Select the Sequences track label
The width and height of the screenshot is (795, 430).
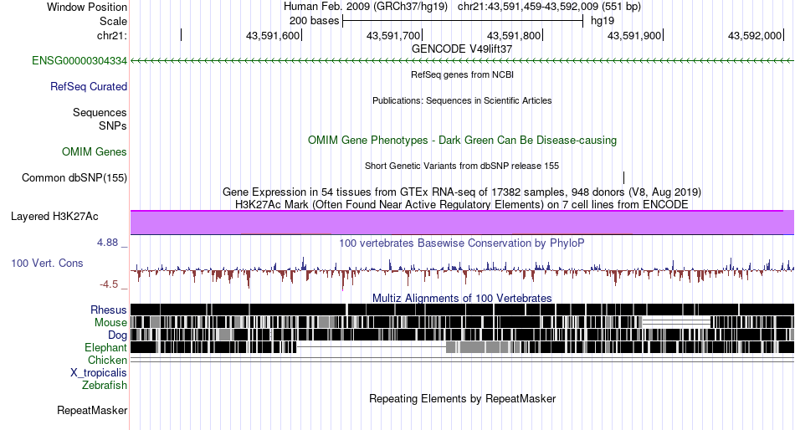(100, 113)
